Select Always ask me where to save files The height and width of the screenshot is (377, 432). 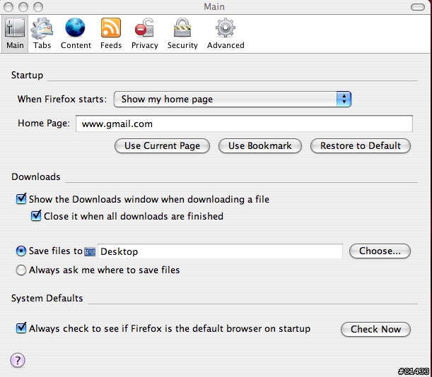(x=21, y=270)
